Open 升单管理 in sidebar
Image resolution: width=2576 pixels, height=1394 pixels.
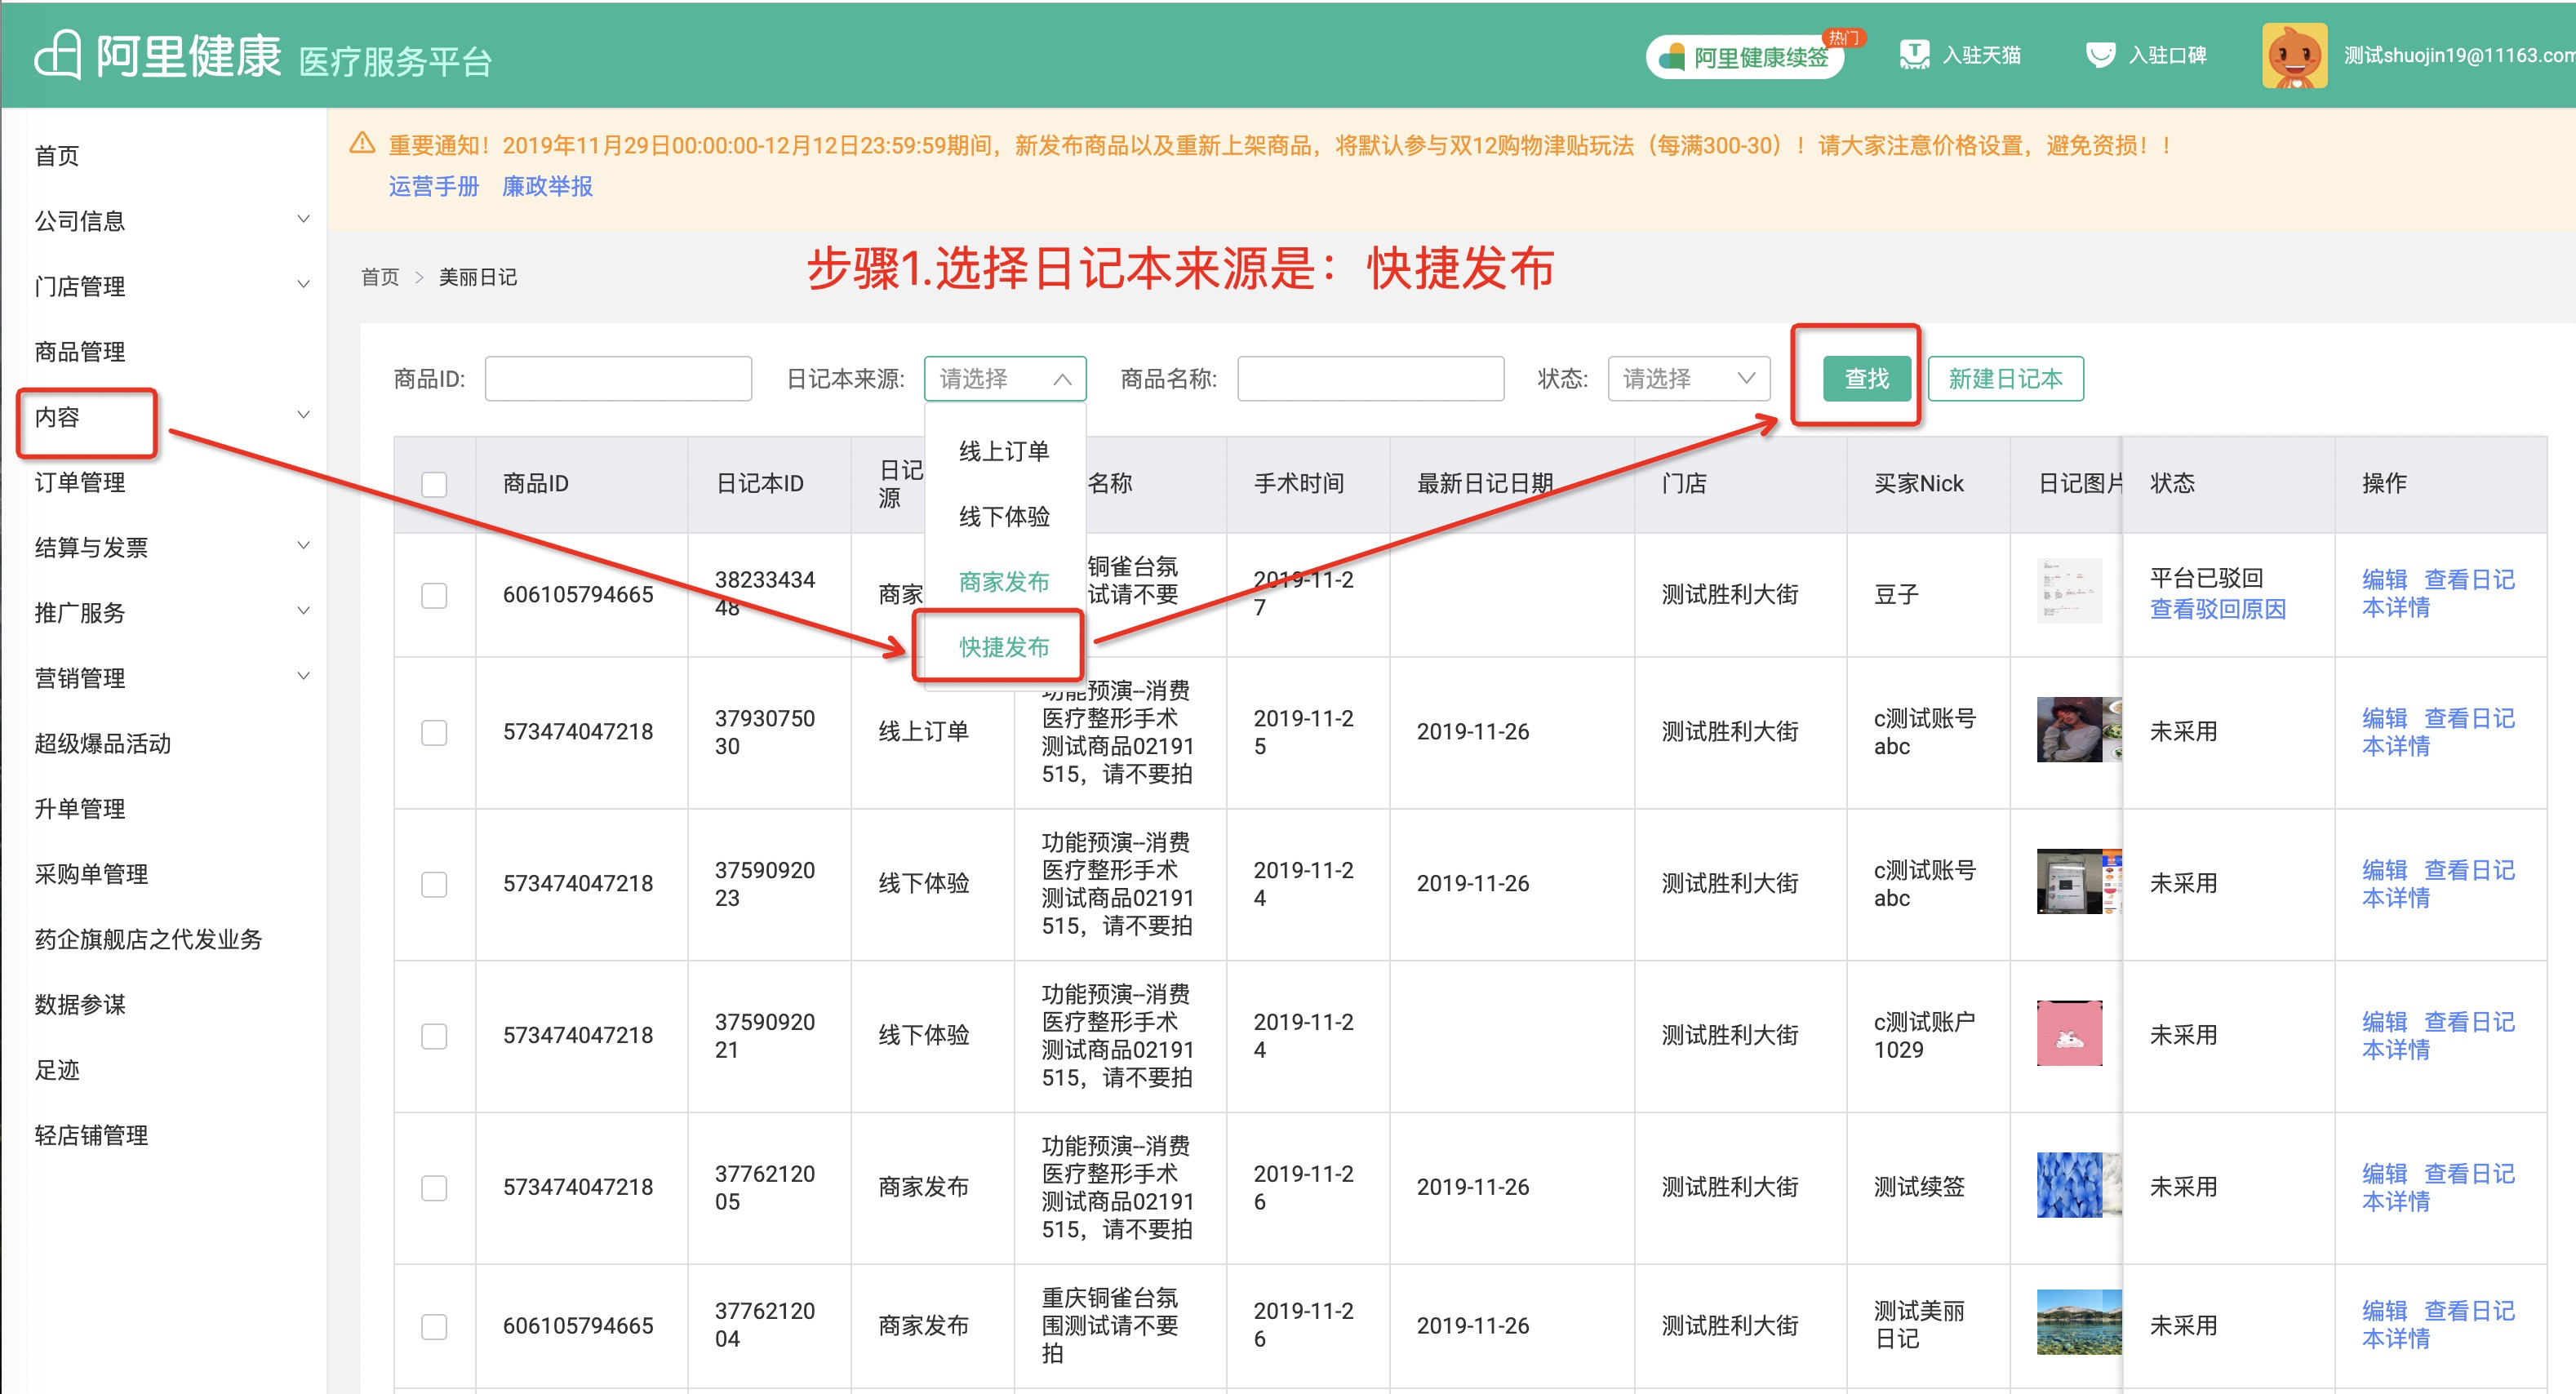tap(80, 808)
